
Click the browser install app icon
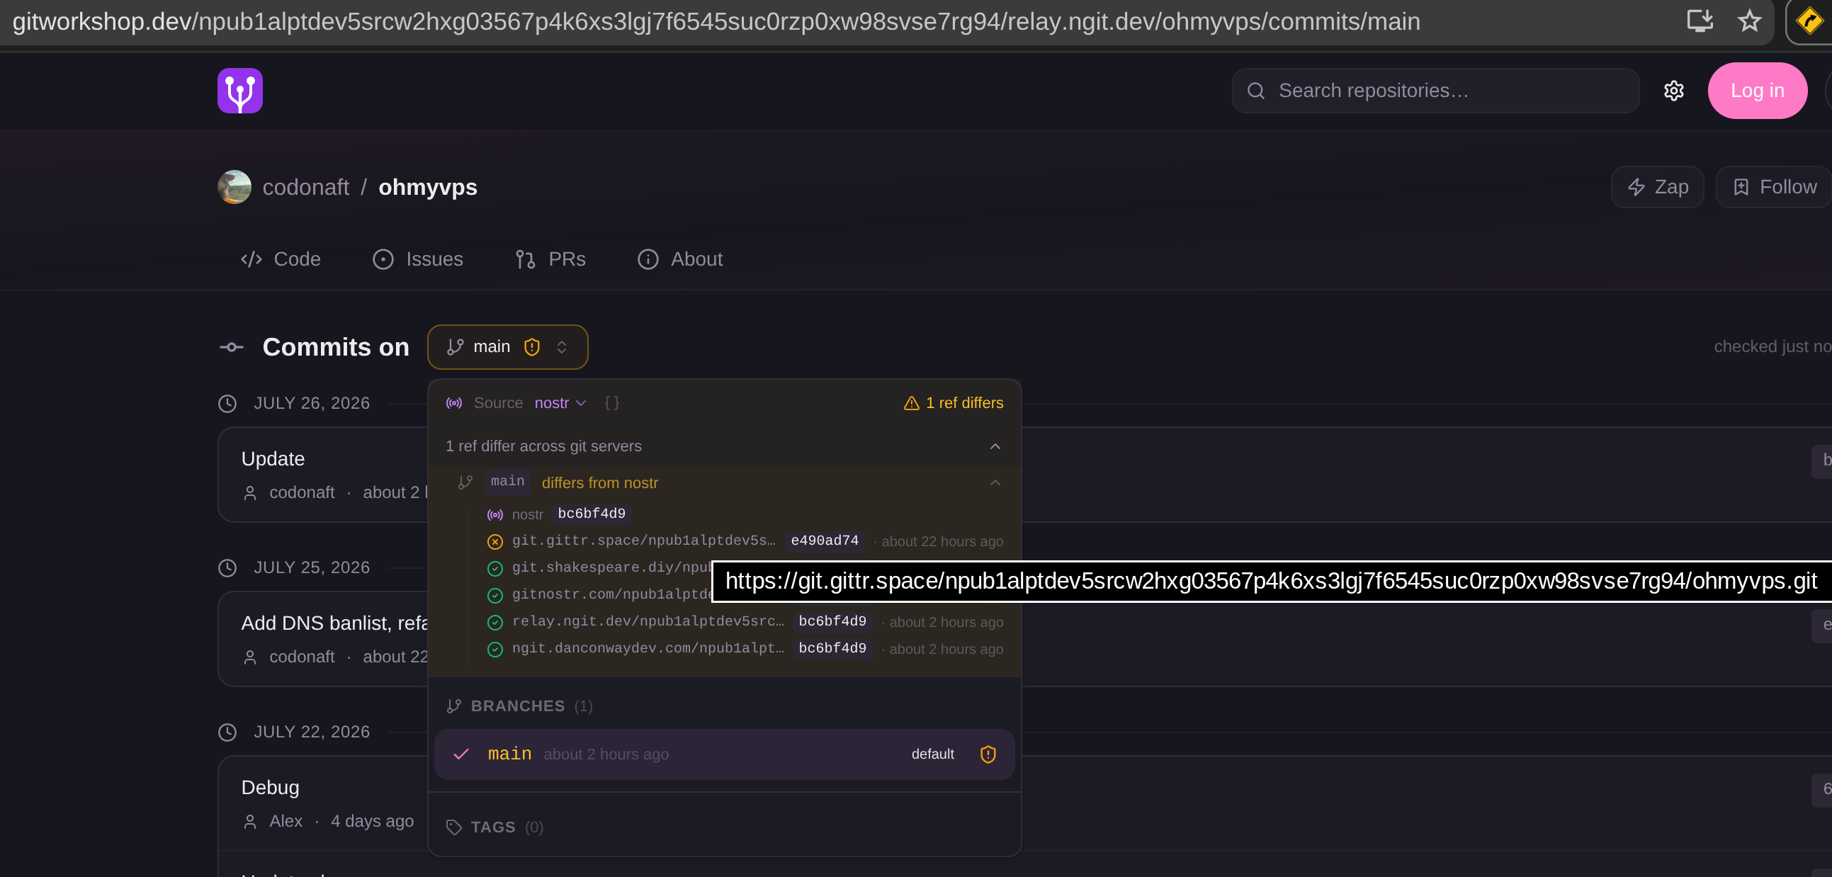click(1699, 21)
